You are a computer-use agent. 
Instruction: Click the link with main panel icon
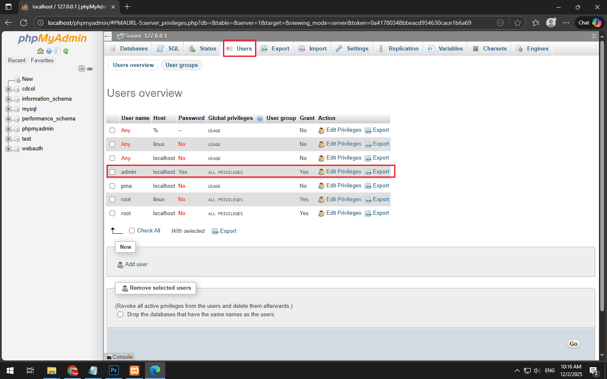(90, 69)
